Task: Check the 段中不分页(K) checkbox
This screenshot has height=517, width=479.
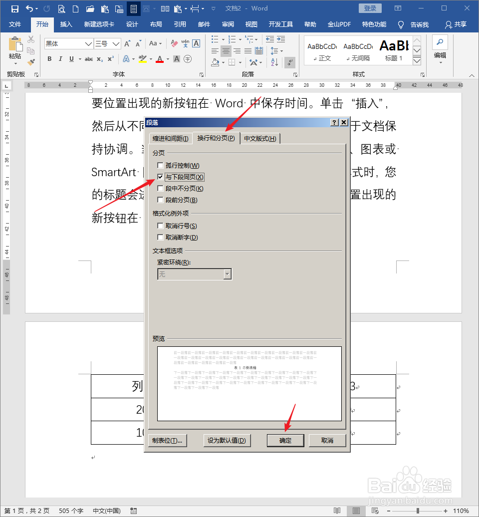Action: (160, 189)
